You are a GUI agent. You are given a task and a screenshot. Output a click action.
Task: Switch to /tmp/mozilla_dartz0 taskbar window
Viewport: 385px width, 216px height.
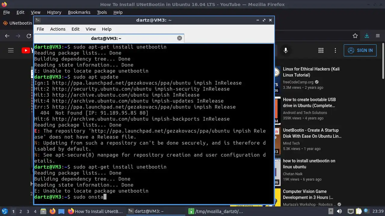pyautogui.click(x=217, y=211)
